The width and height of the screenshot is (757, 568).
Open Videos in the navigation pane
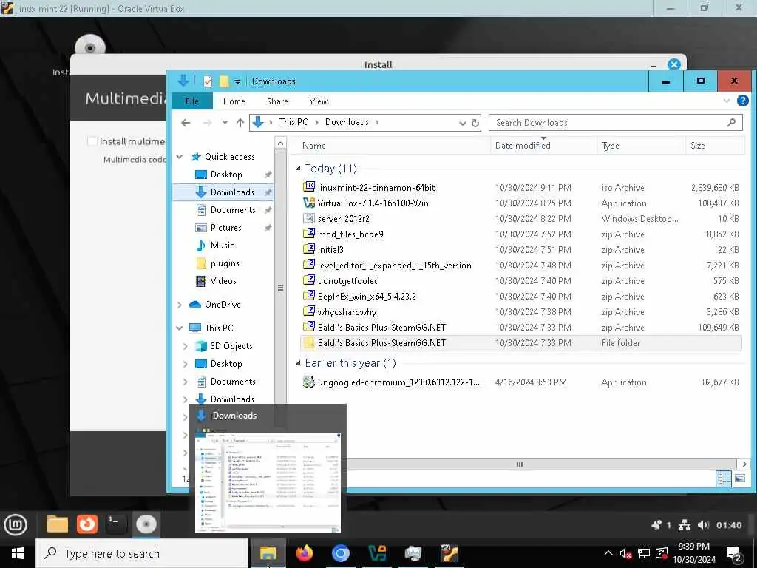pos(223,280)
